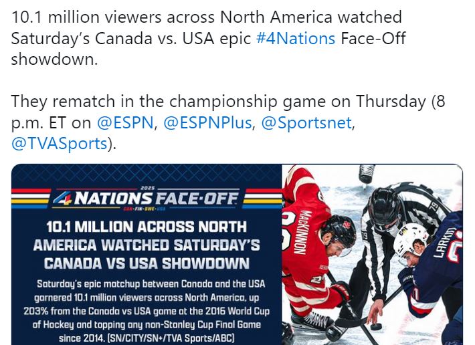Open the @ESPNPlus mention link

[208, 123]
